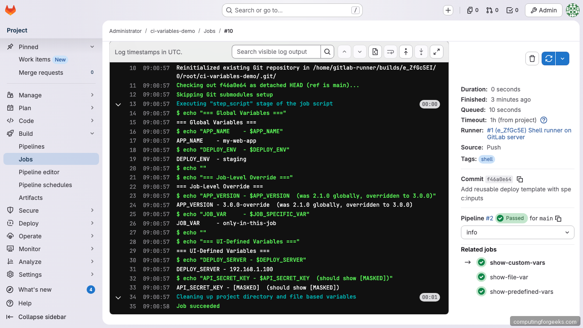Open the raw job log
This screenshot has width=583, height=328.
click(x=375, y=51)
